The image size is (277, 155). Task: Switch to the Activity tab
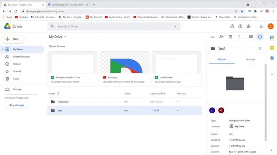[251, 59]
